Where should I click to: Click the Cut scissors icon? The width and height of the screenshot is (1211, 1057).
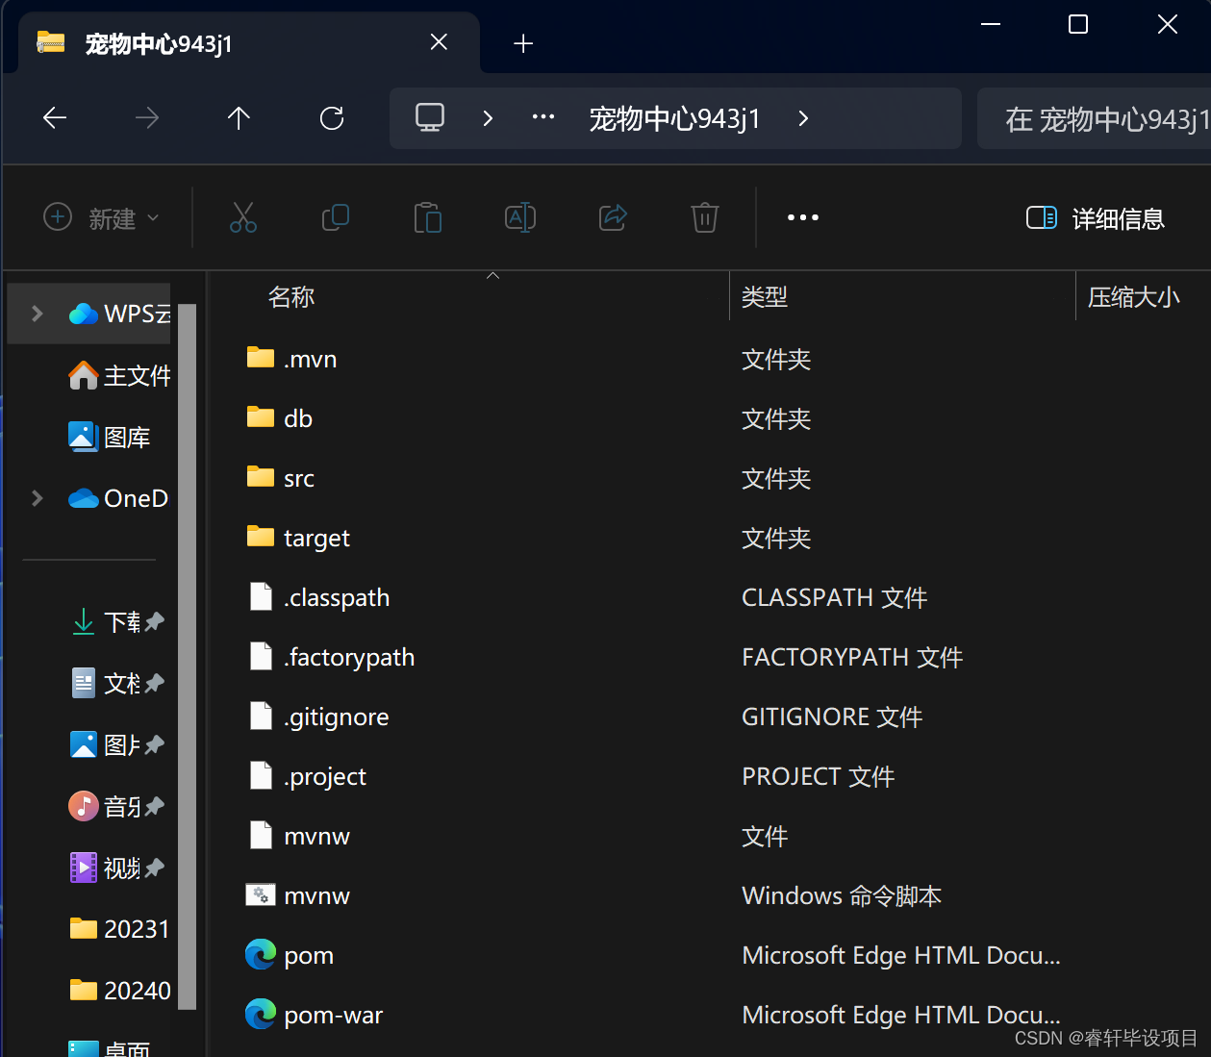(x=243, y=217)
